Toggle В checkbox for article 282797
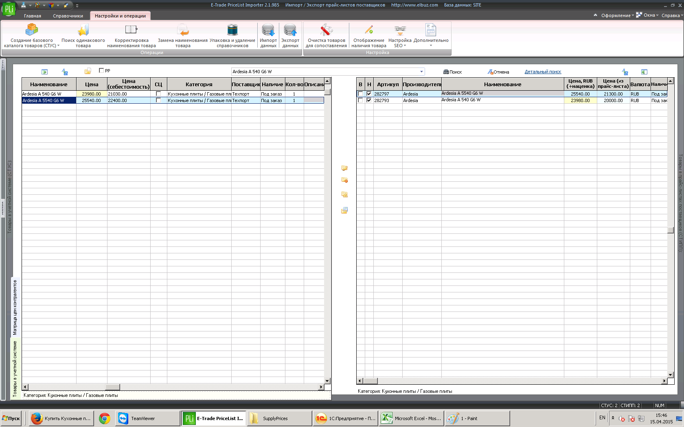The image size is (684, 427). [360, 94]
